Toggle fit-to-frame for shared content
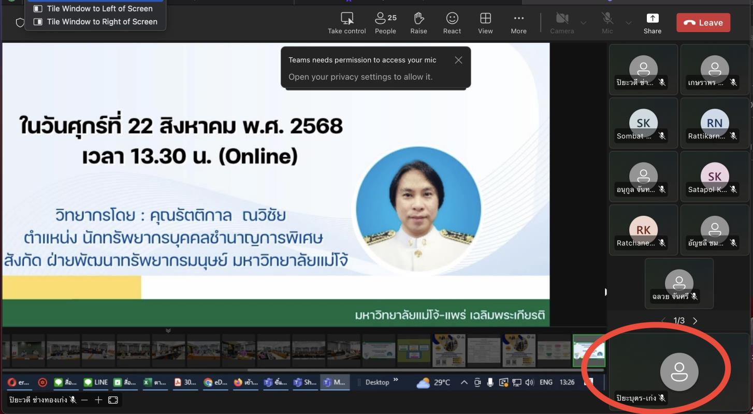 pos(113,400)
